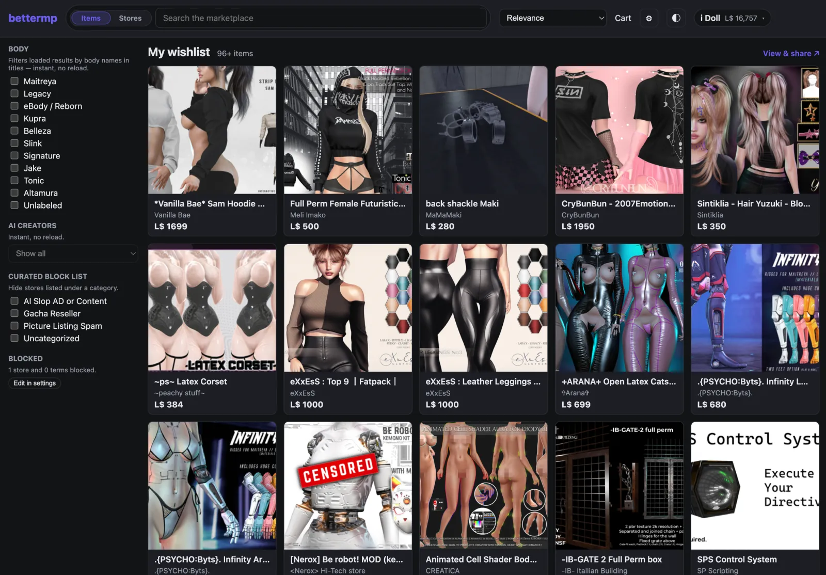
Task: Focus the Search the marketplace field
Action: click(322, 18)
